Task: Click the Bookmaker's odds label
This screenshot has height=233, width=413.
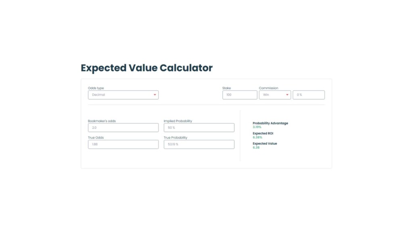Action: click(x=102, y=121)
